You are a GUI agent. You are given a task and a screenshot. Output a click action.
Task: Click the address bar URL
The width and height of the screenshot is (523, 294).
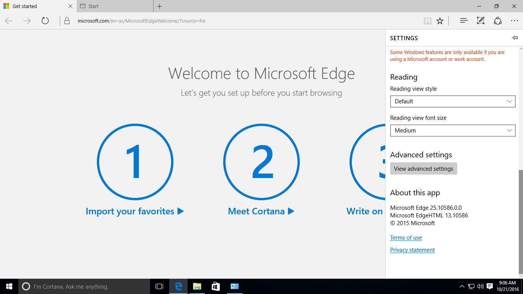click(141, 21)
